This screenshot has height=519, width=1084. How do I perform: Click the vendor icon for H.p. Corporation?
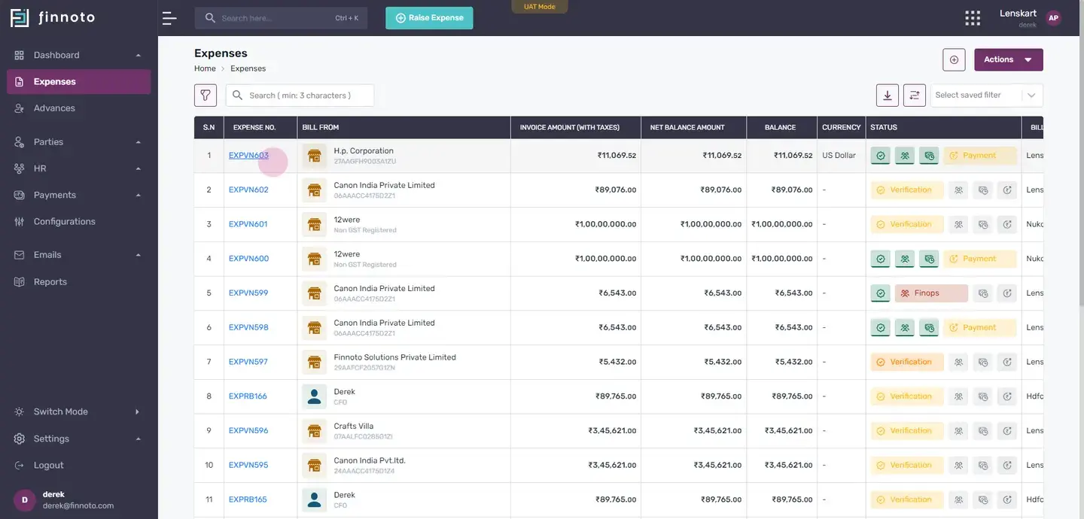(314, 156)
